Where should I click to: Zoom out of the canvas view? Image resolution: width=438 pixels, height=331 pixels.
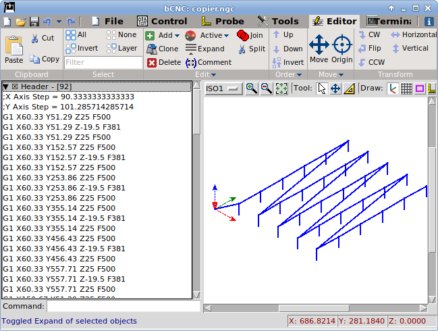click(x=266, y=88)
